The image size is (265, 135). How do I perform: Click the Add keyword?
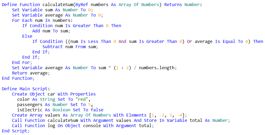point(36,31)
